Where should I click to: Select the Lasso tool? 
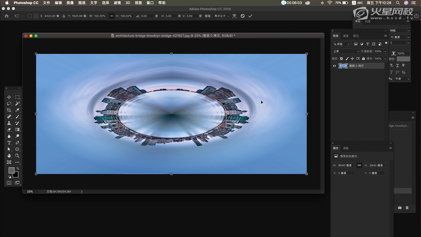click(x=9, y=104)
